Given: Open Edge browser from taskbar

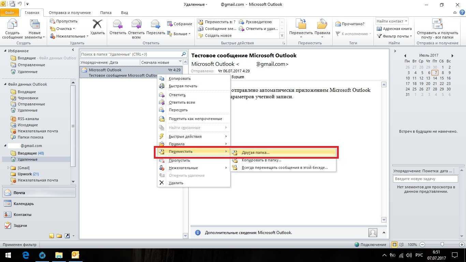Looking at the screenshot, I should 26,255.
